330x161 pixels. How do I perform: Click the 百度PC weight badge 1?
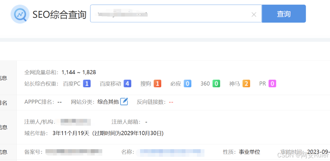(x=87, y=84)
